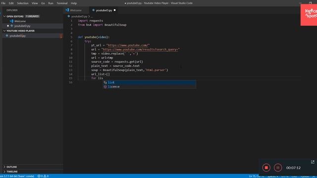Click the unsaved dot on youtubeD.py tab
This screenshot has width=317, height=178.
(114, 10)
